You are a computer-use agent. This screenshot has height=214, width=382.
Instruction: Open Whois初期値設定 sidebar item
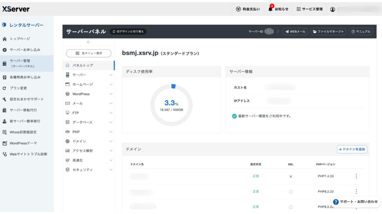(23, 132)
